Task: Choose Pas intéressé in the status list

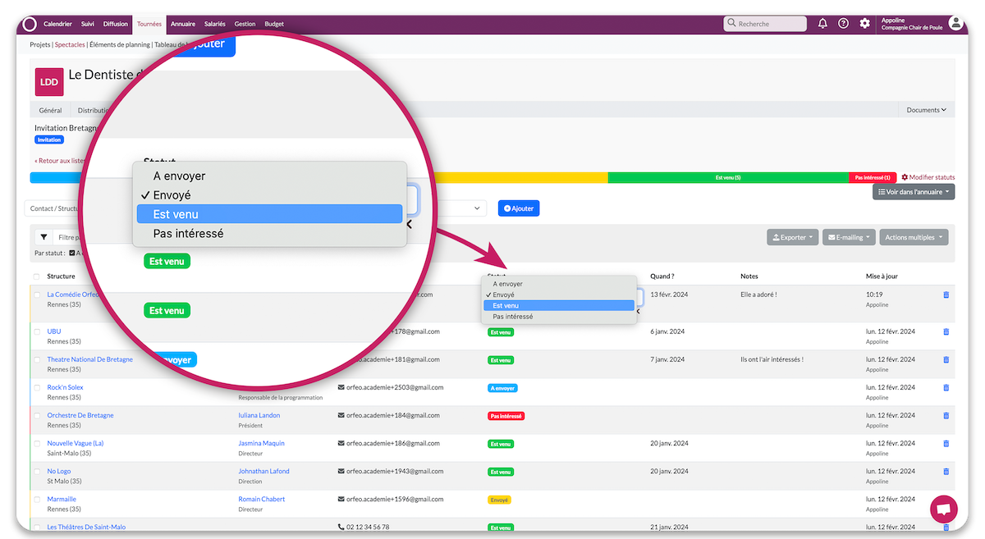Action: [x=558, y=316]
